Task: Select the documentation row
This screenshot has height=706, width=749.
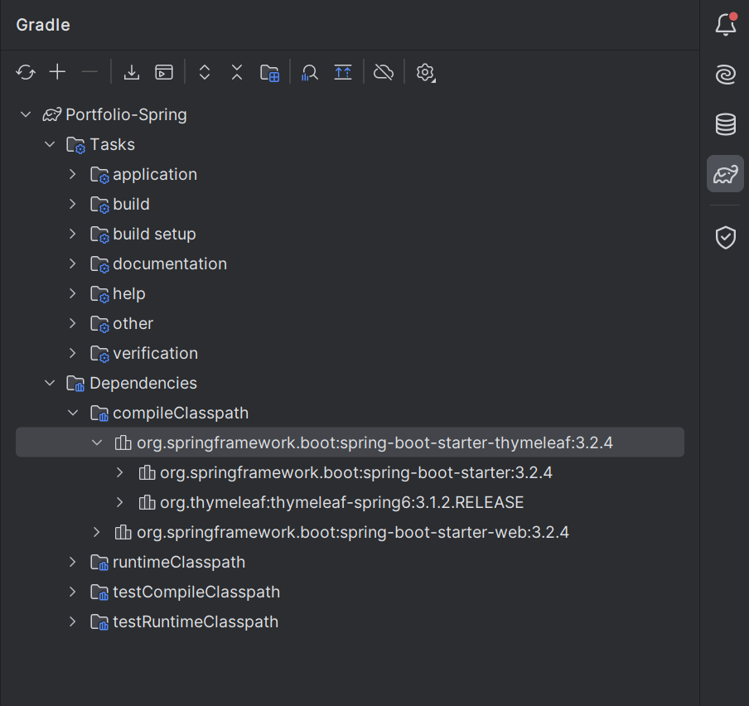Action: 350,264
